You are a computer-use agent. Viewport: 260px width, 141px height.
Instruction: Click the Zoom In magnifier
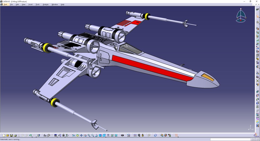point(89,136)
